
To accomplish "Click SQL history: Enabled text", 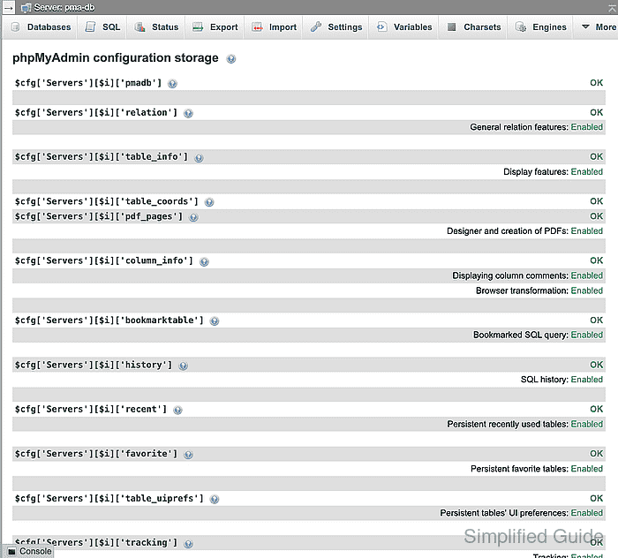I will pos(562,380).
